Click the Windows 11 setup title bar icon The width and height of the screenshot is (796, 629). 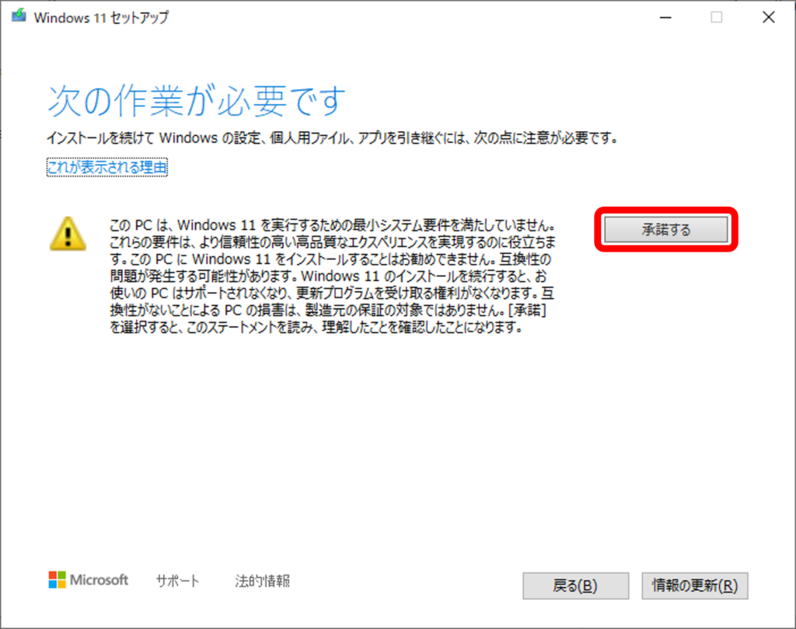[19, 16]
